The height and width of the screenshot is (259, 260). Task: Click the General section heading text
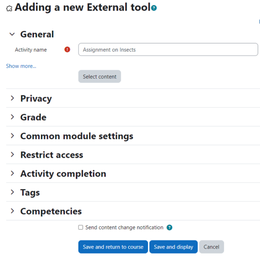(37, 34)
